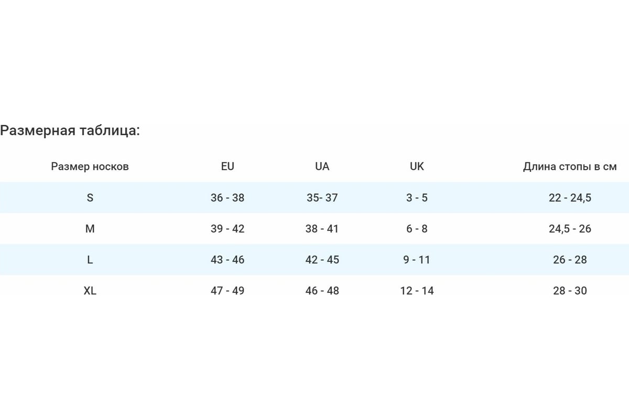This screenshot has width=629, height=419.
Task: Select the Длина стопы в см header
Action: pos(570,167)
